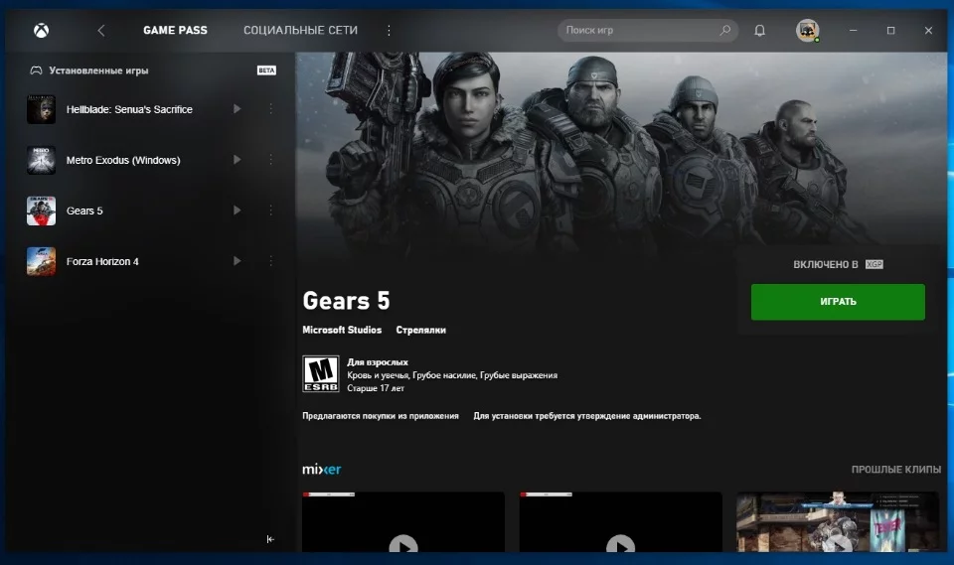Select Hellblade: Senua's Sacrifice in the list
This screenshot has width=954, height=565.
[129, 109]
